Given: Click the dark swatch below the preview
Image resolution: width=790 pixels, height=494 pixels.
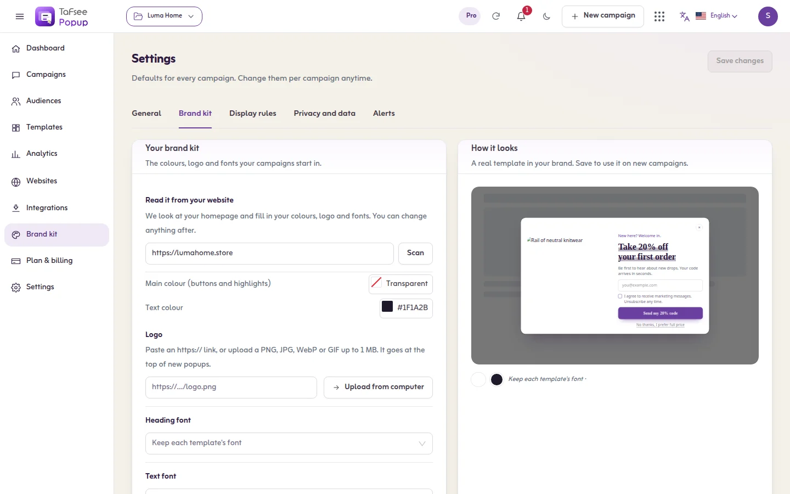Looking at the screenshot, I should tap(497, 379).
